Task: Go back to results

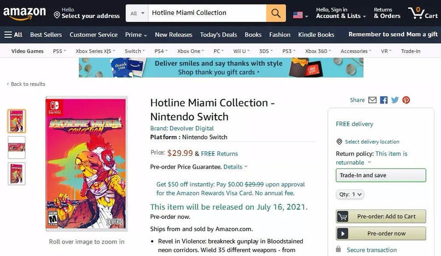Action: point(26,84)
